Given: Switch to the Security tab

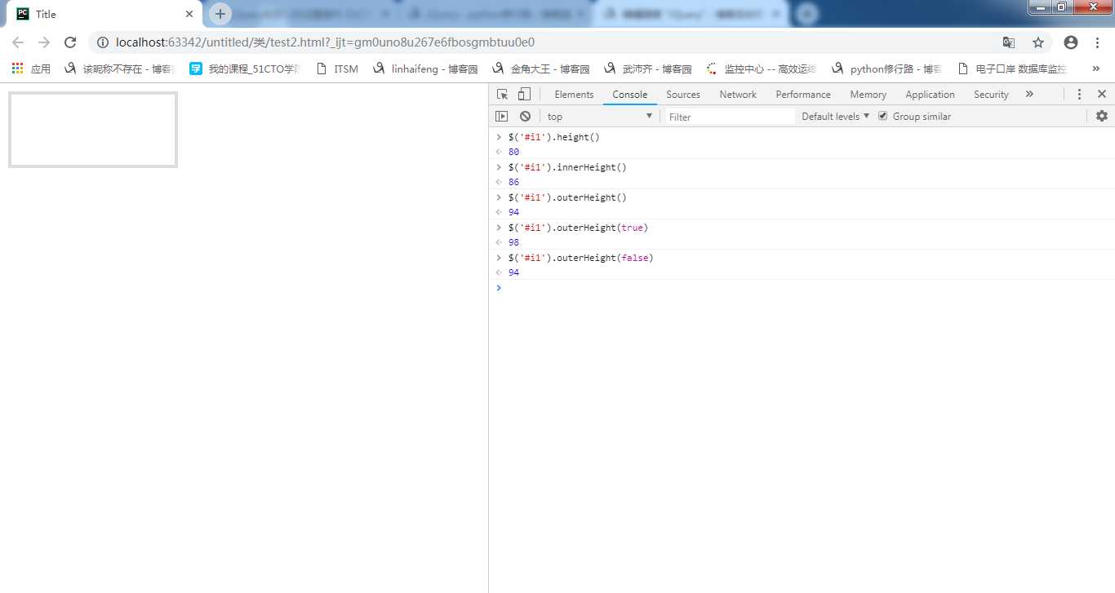Looking at the screenshot, I should [991, 95].
